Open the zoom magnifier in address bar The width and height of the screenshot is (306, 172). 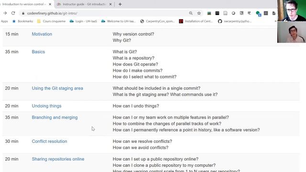pyautogui.click(x=191, y=13)
